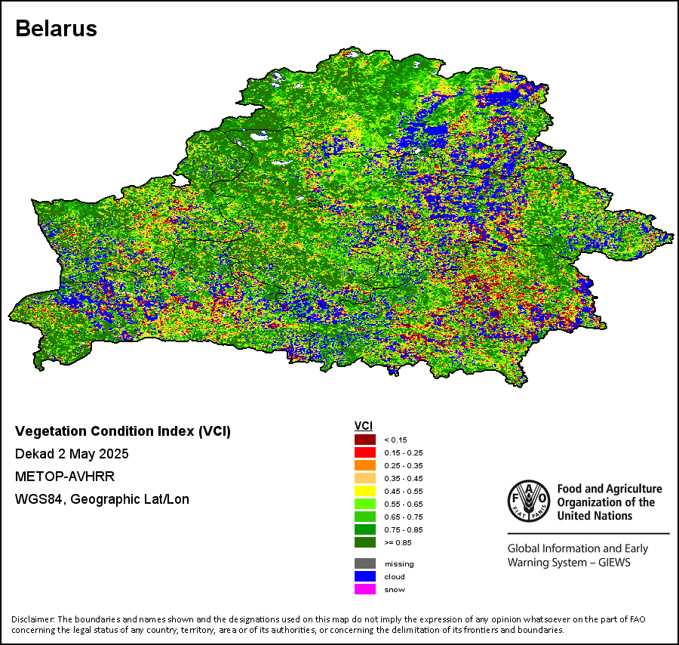
Task: Click the '0.75 - 0.85' legend label
Action: click(404, 529)
